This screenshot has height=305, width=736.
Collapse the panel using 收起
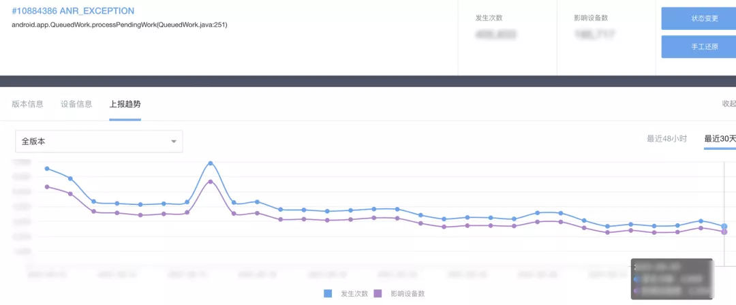[x=728, y=104]
